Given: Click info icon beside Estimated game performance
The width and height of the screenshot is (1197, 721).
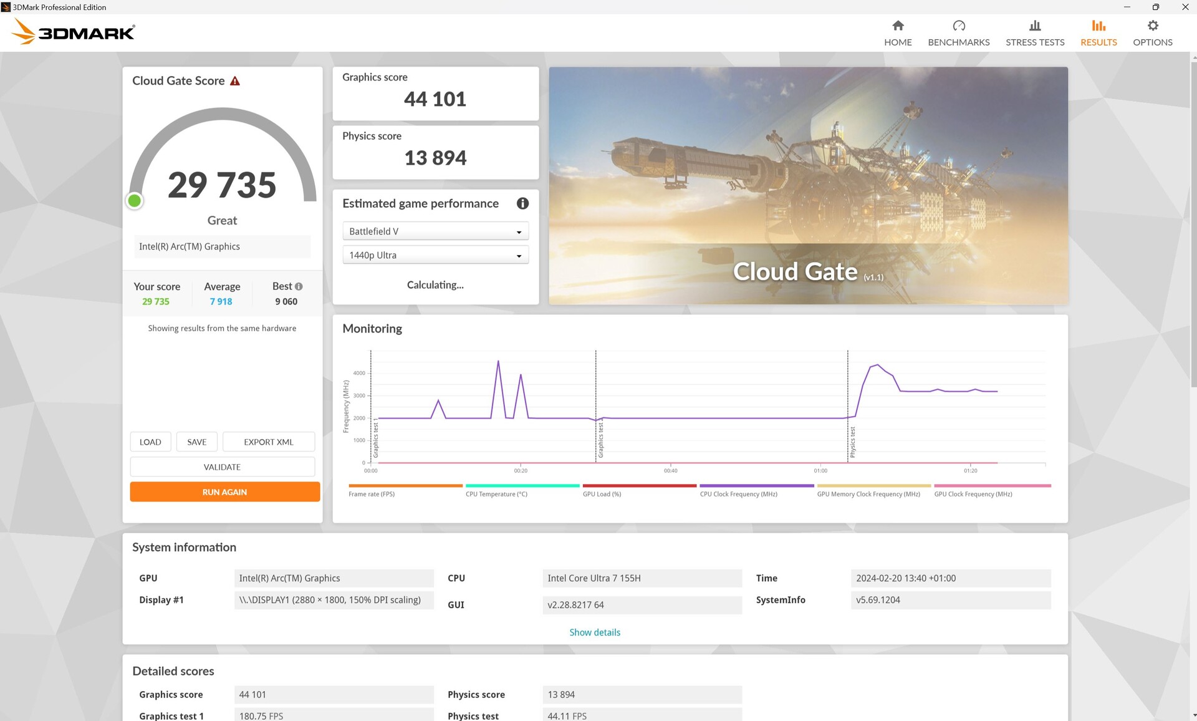Looking at the screenshot, I should pyautogui.click(x=522, y=203).
